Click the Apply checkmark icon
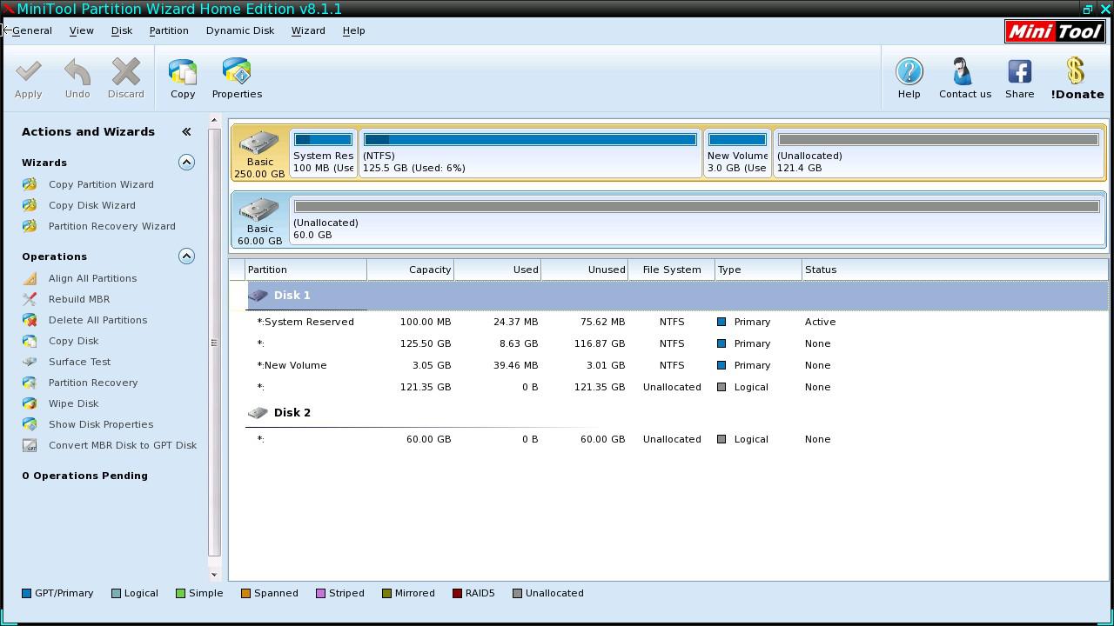This screenshot has height=626, width=1114. (x=28, y=71)
